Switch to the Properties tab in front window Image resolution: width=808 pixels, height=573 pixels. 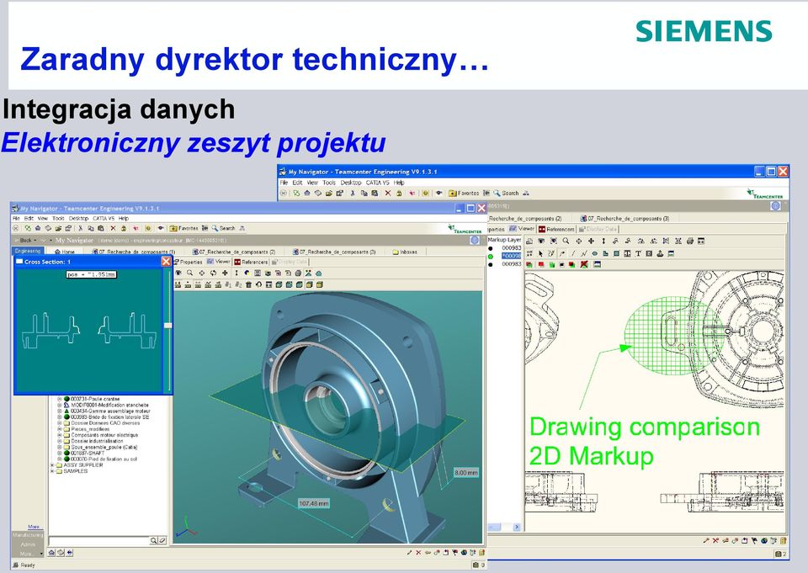tap(188, 262)
